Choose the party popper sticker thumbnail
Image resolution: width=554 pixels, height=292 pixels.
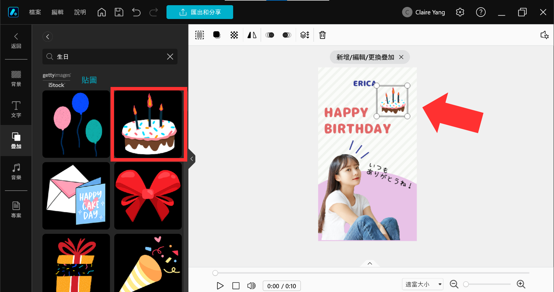click(x=148, y=263)
